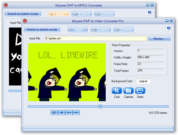Viewport: 178px width, 135px height.
Task: Click the 143 /276 frames counter
Action: [158, 113]
